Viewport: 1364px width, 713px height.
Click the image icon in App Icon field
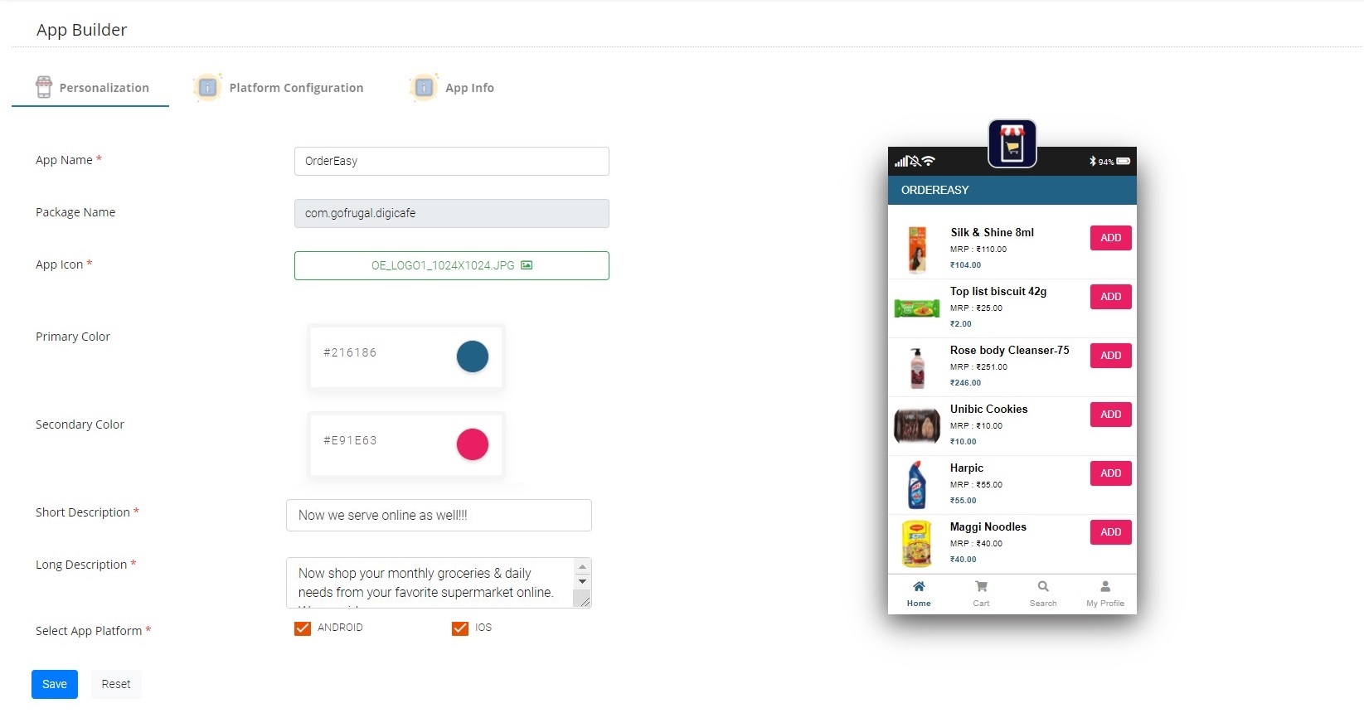[527, 265]
